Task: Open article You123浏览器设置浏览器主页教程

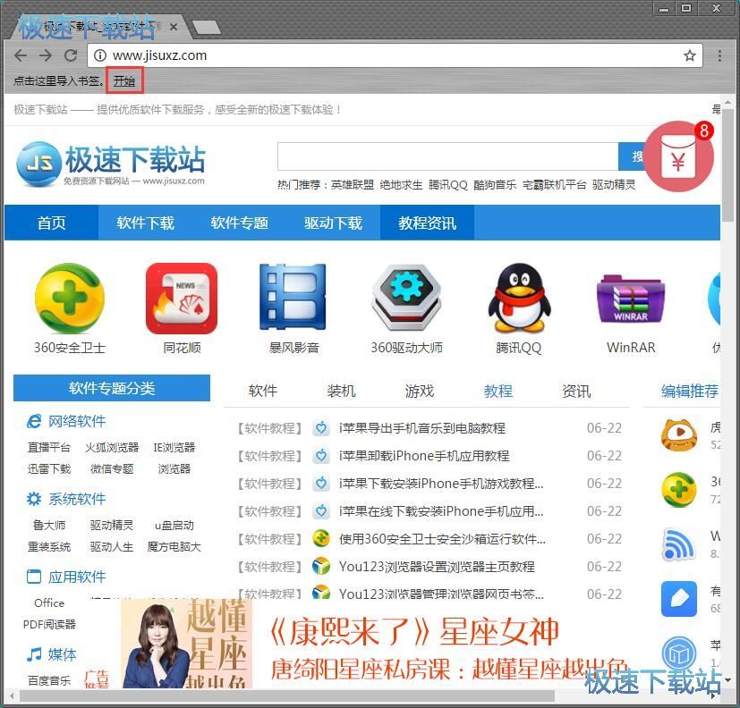Action: [437, 567]
